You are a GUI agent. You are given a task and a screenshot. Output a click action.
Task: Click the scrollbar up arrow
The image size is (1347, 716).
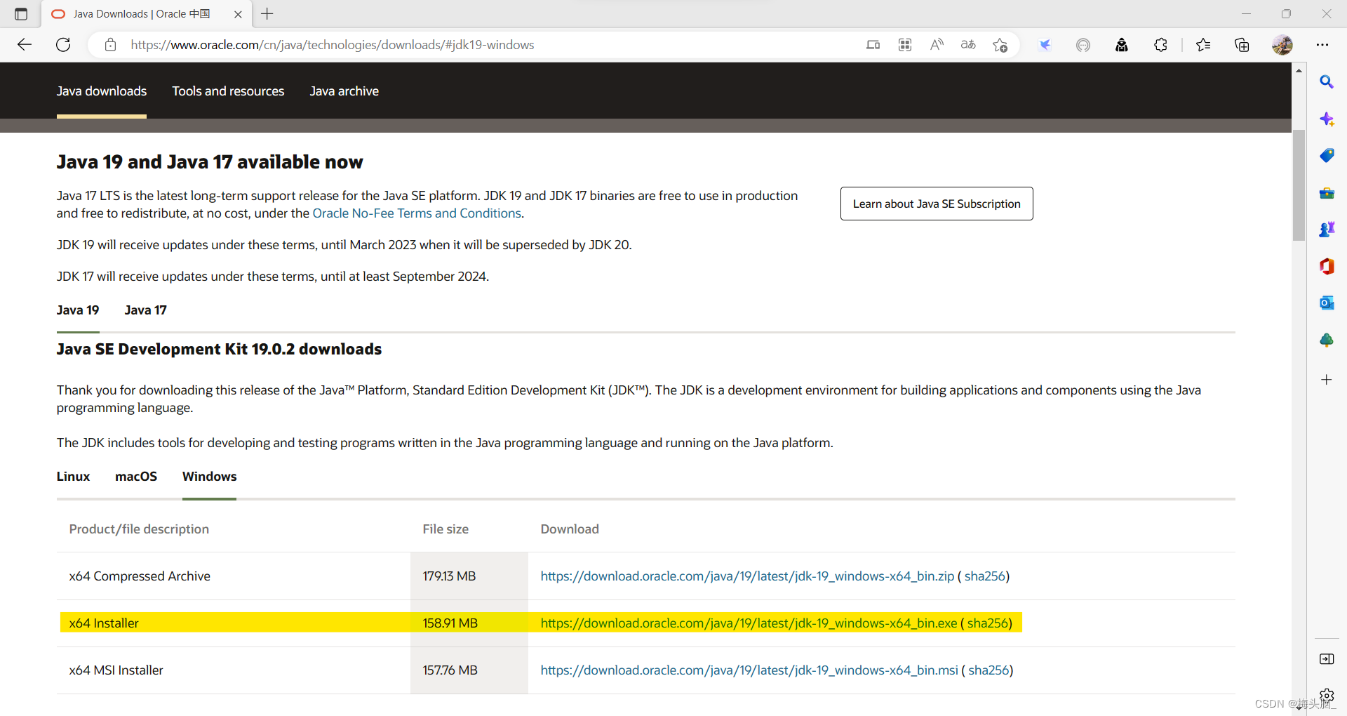[x=1299, y=71]
